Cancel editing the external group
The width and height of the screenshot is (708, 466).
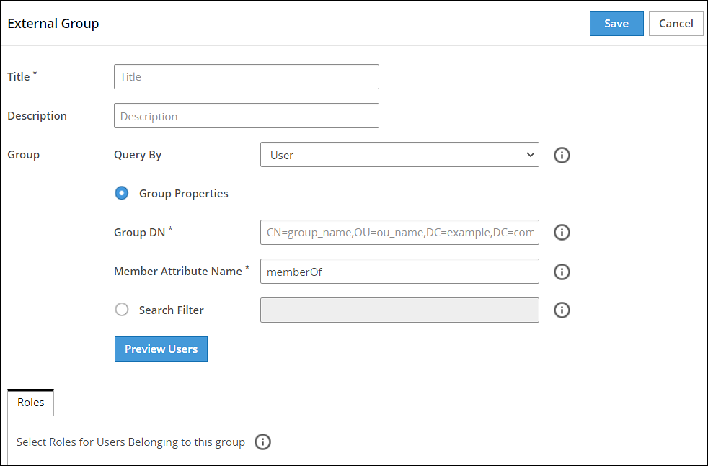(676, 23)
